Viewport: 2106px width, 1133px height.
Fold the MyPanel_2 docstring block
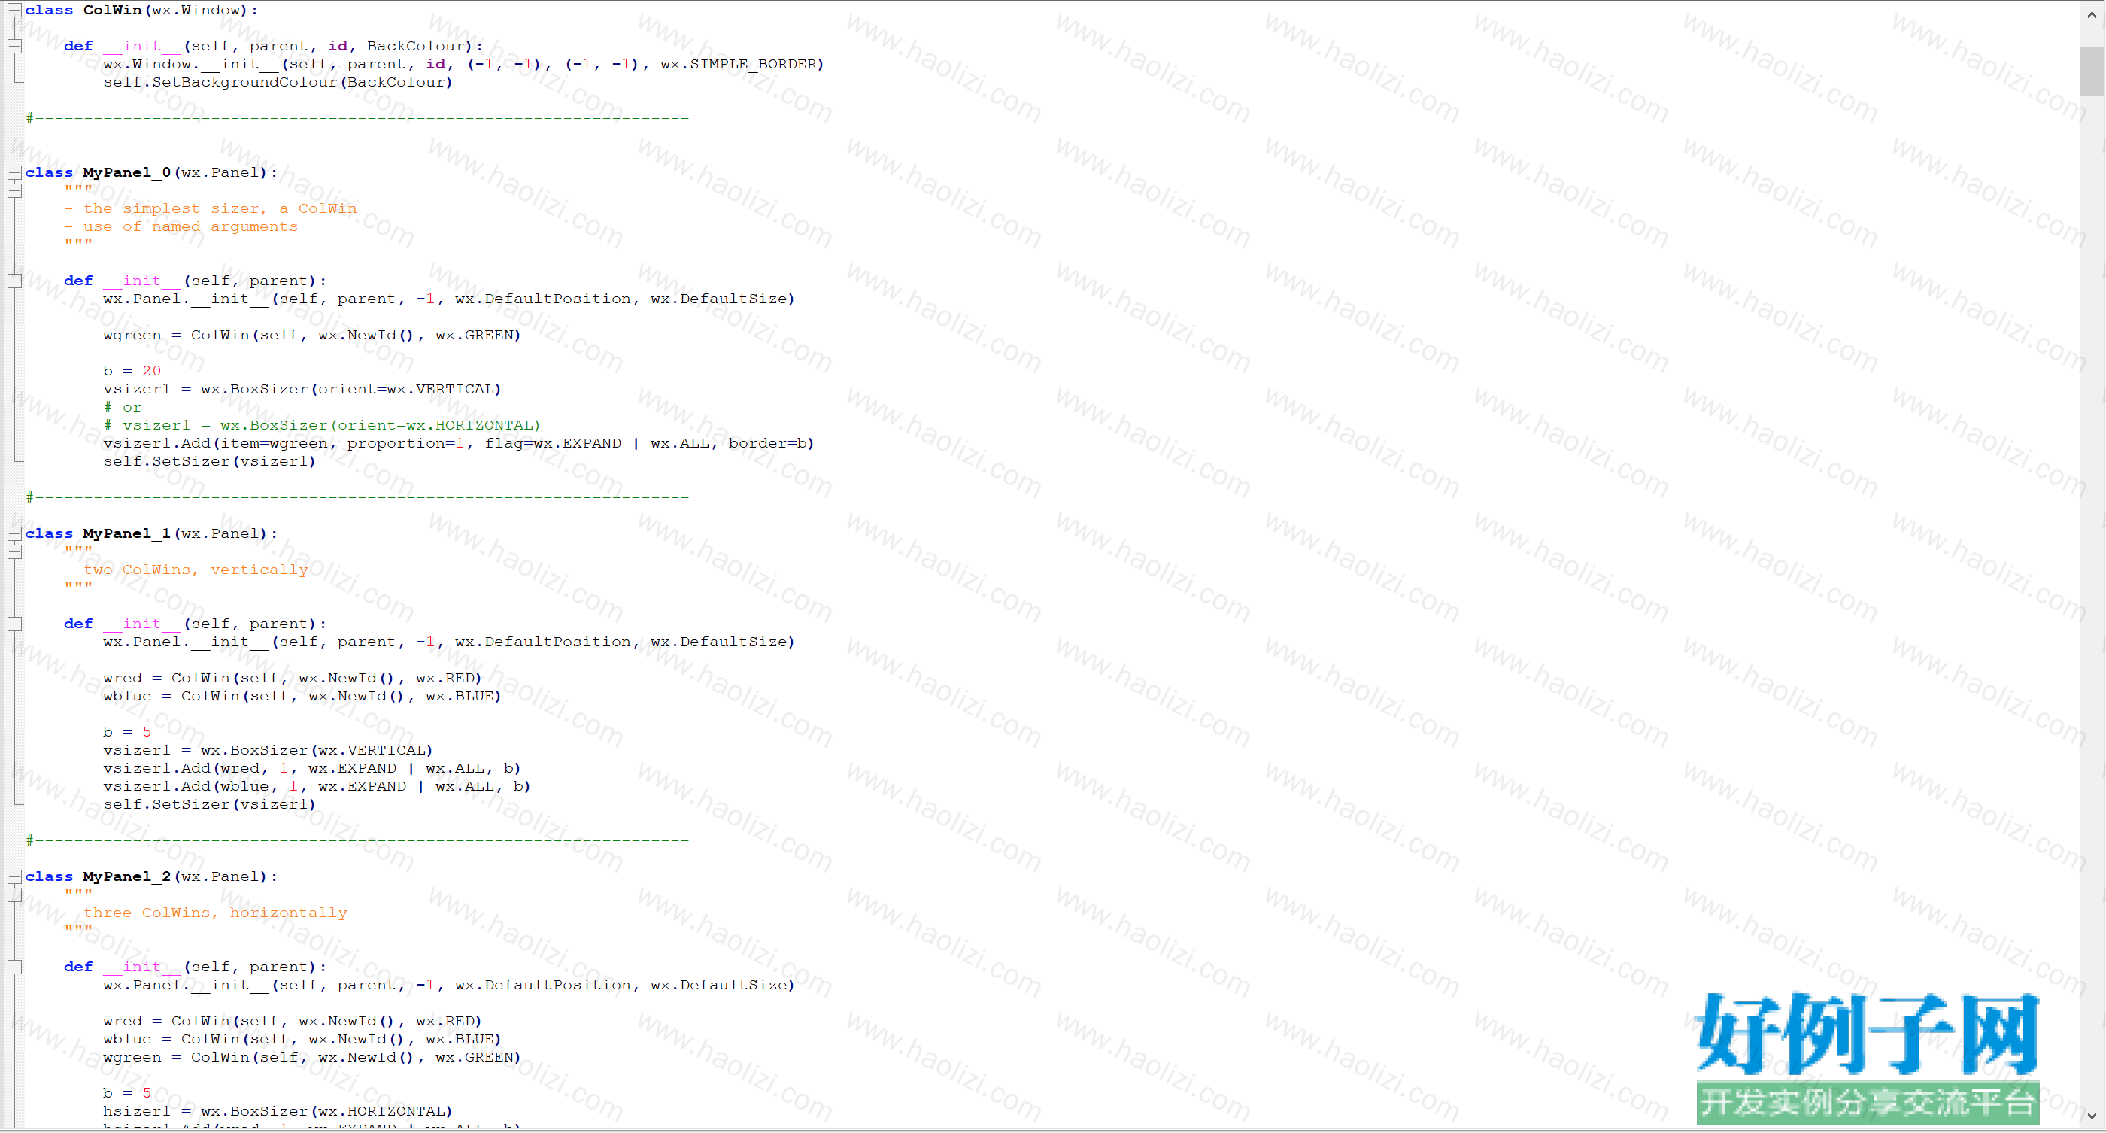(x=15, y=895)
